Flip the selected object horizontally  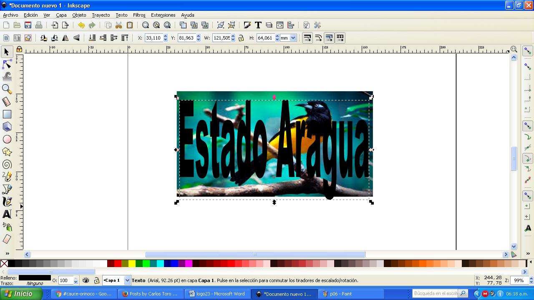tap(65, 38)
